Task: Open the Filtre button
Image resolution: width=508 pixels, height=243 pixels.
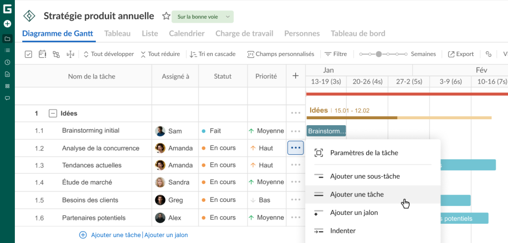Action: click(x=336, y=54)
